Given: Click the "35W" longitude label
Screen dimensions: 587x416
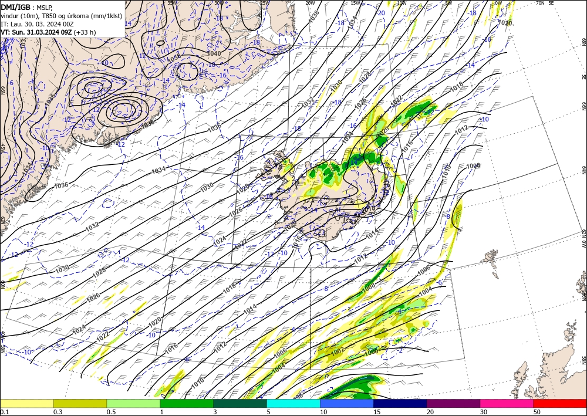Looking at the screenshot, I should point(172,2).
